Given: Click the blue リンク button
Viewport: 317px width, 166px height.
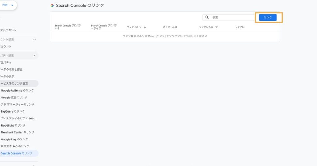Looking at the screenshot, I should [x=268, y=17].
